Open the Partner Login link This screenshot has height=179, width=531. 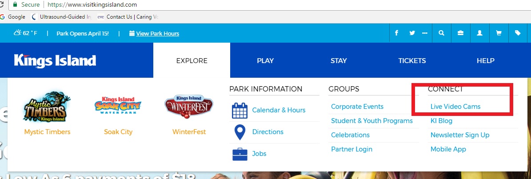pos(351,149)
